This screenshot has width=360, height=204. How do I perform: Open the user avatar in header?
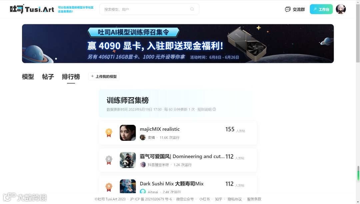[341, 9]
